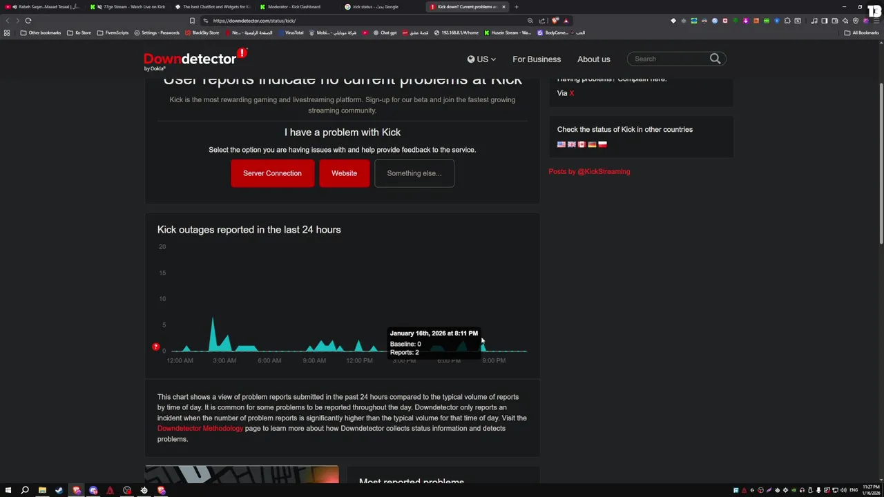This screenshot has height=497, width=884.
Task: Open Posts by @KickStreaming link
Action: coord(589,171)
